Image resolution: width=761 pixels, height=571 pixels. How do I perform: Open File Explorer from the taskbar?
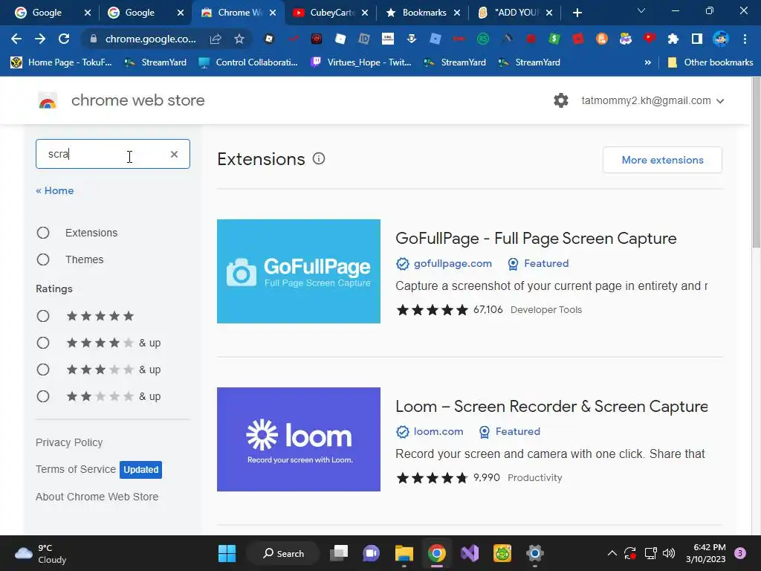[x=404, y=553]
